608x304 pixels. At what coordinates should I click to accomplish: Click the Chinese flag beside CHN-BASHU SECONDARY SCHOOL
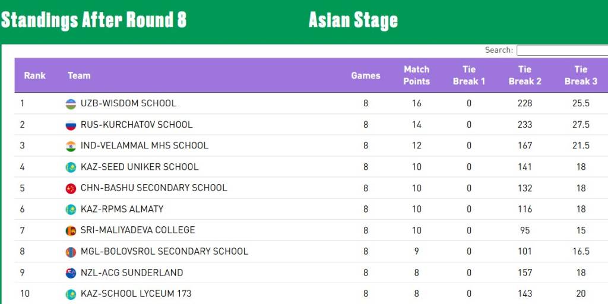[71, 188]
